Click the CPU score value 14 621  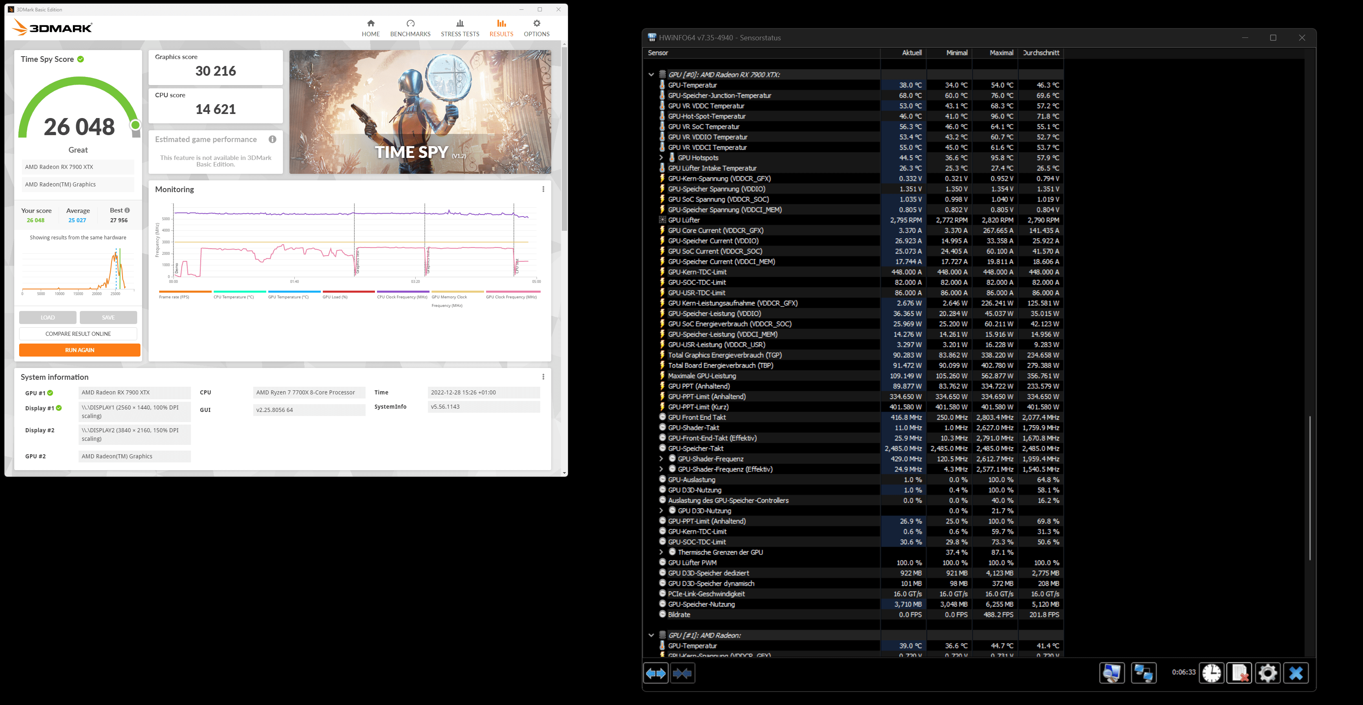pos(215,109)
